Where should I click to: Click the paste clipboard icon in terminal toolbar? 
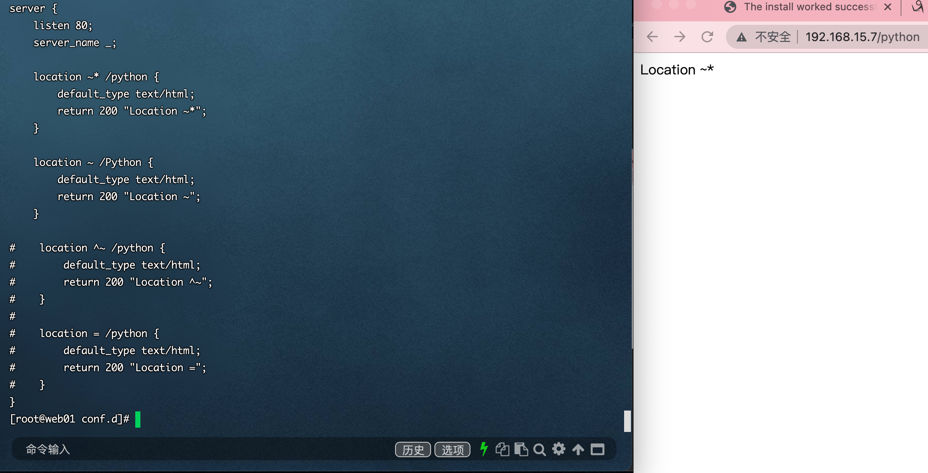pyautogui.click(x=521, y=449)
